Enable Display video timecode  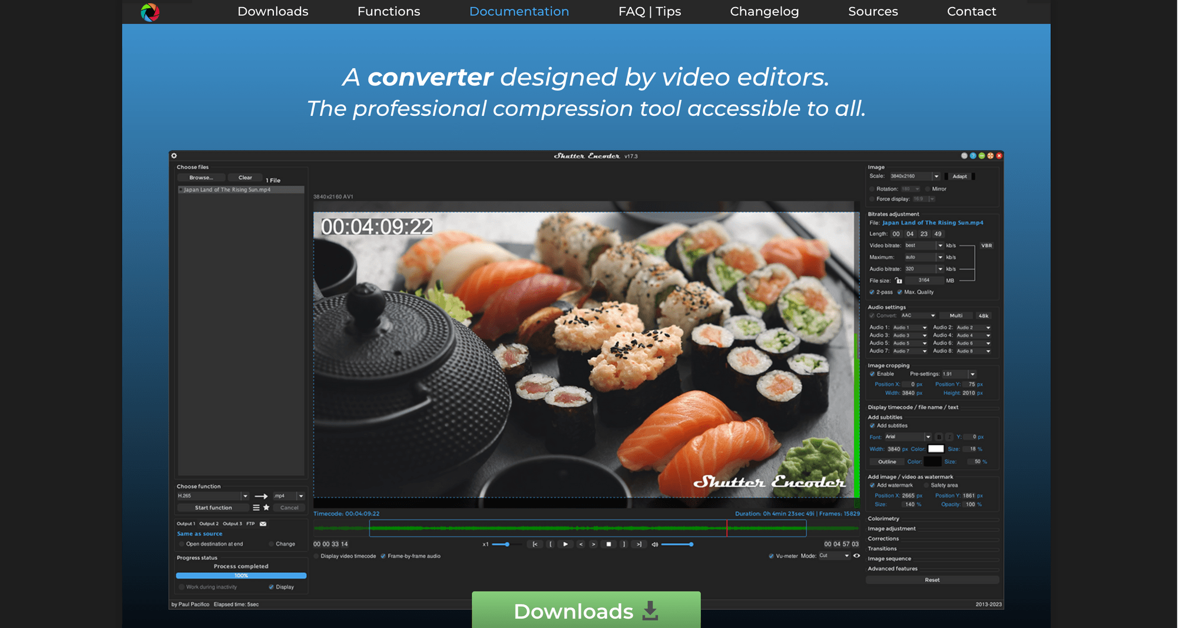coord(316,556)
